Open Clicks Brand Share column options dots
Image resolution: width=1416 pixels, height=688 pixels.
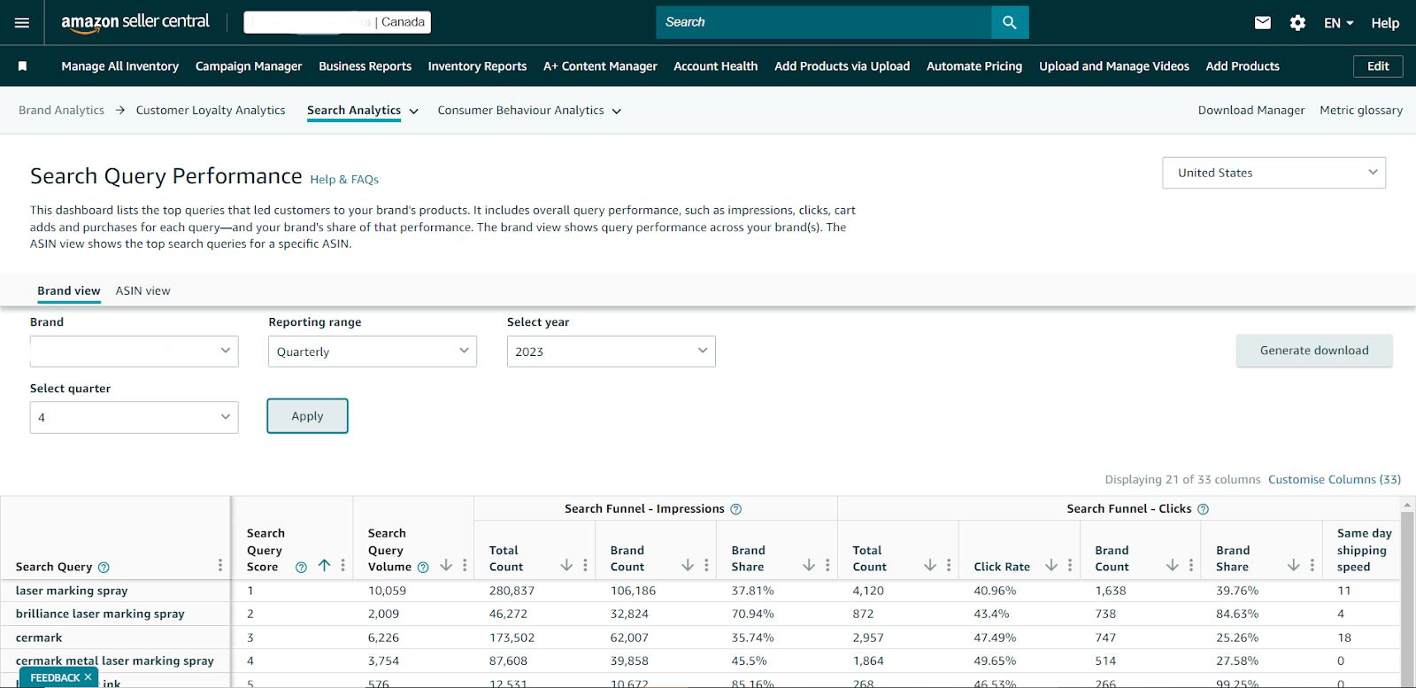click(1312, 566)
